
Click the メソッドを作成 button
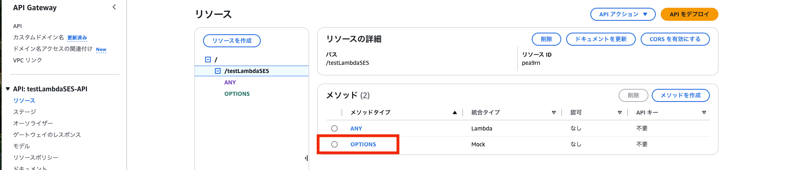pyautogui.click(x=680, y=95)
